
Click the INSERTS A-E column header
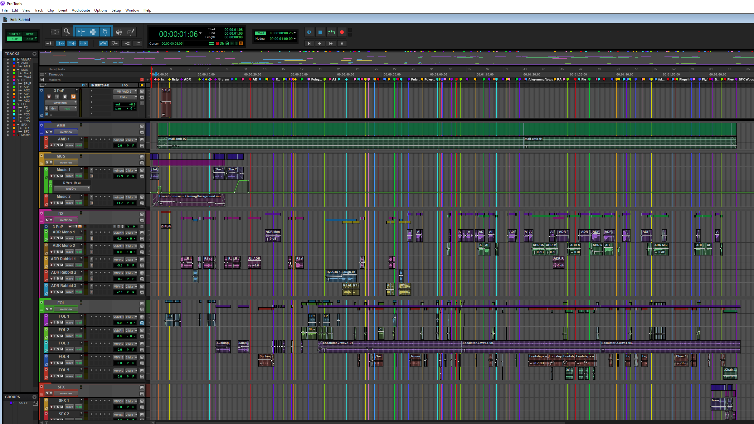pos(100,85)
